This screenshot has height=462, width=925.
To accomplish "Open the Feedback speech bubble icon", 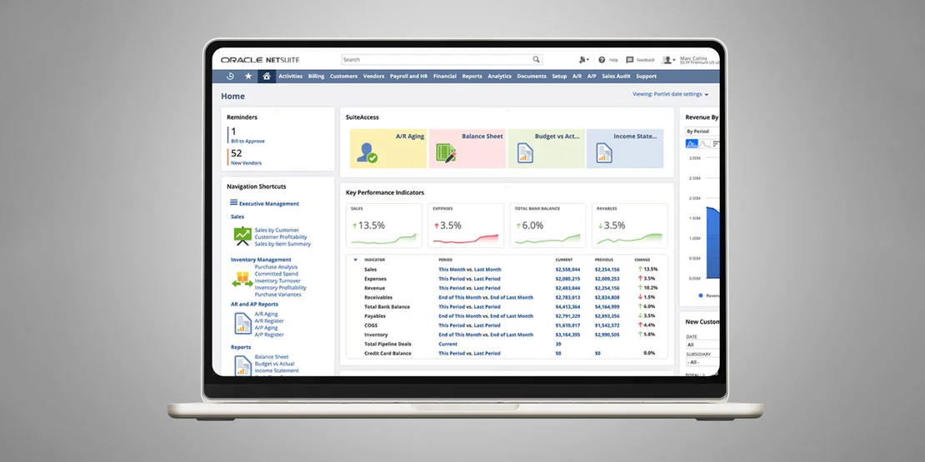I will pos(629,59).
